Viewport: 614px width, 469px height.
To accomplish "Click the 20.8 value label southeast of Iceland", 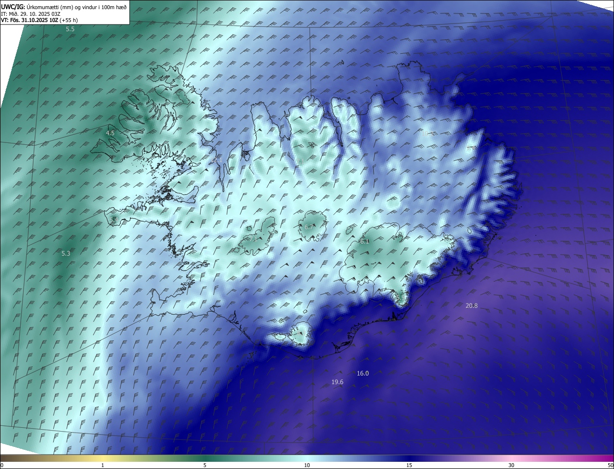I will (472, 305).
